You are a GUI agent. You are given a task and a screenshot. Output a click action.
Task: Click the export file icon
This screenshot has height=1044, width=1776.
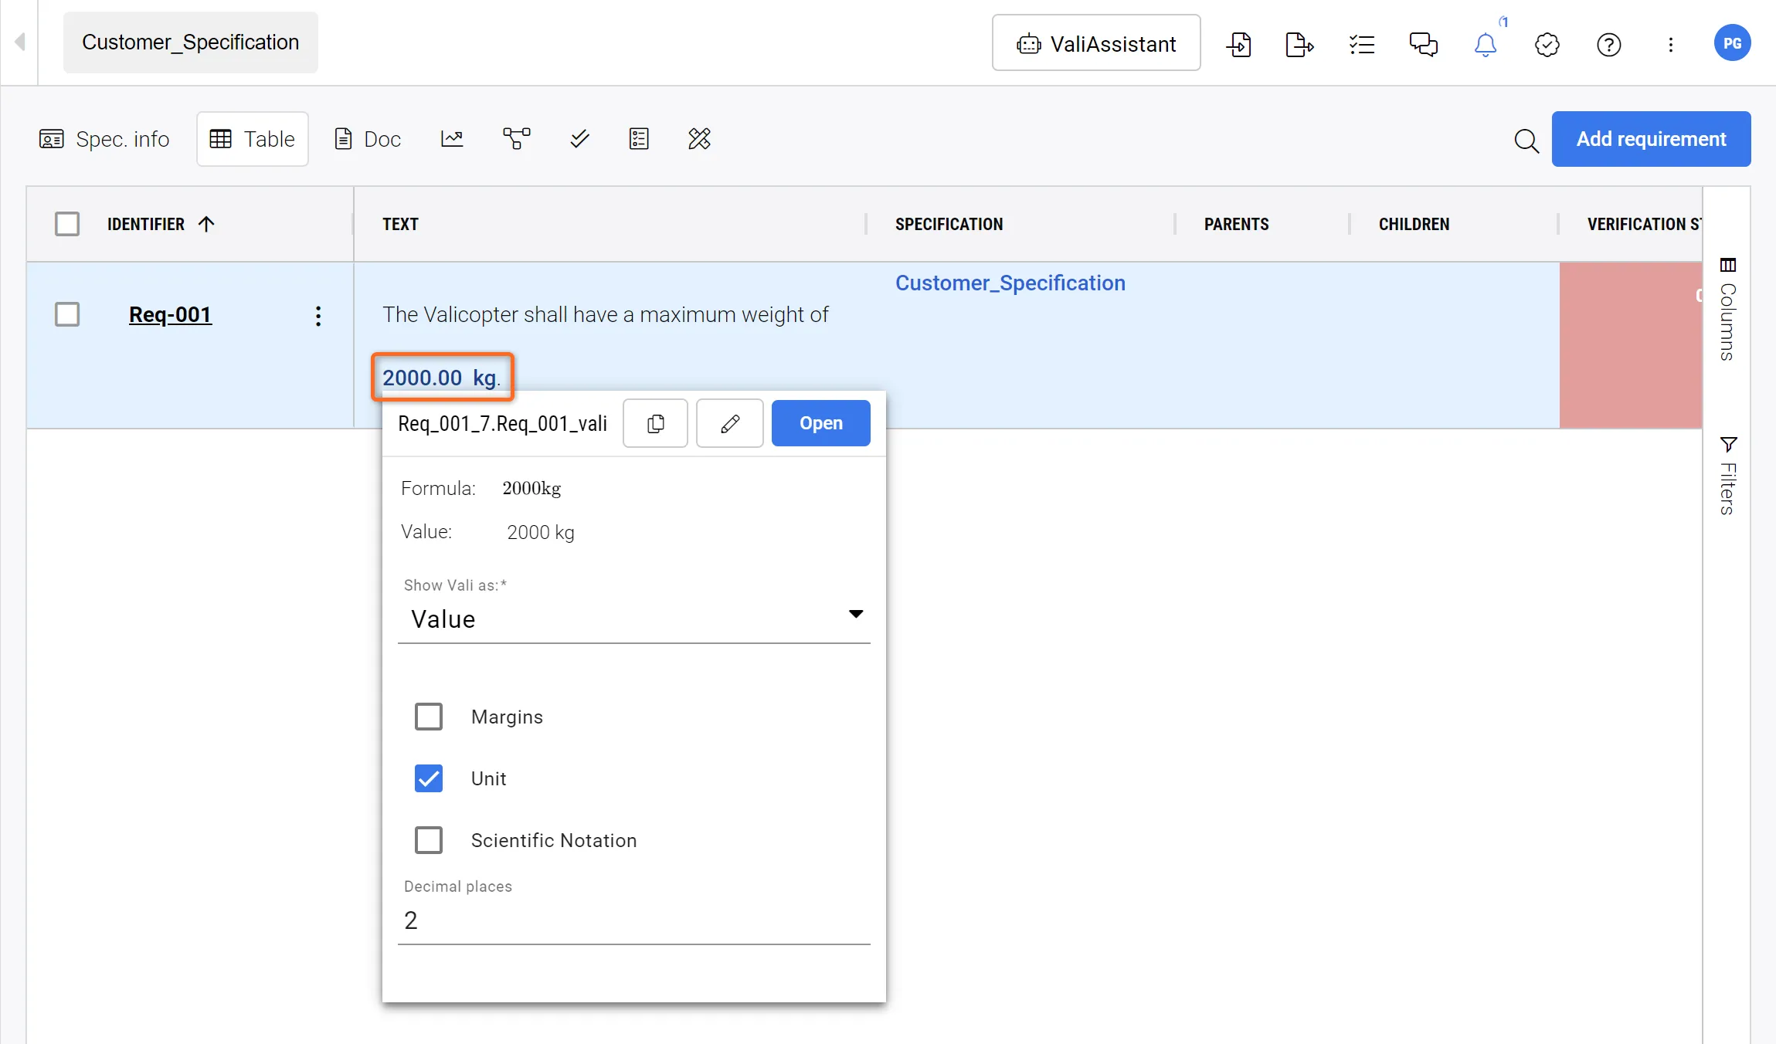click(1299, 44)
